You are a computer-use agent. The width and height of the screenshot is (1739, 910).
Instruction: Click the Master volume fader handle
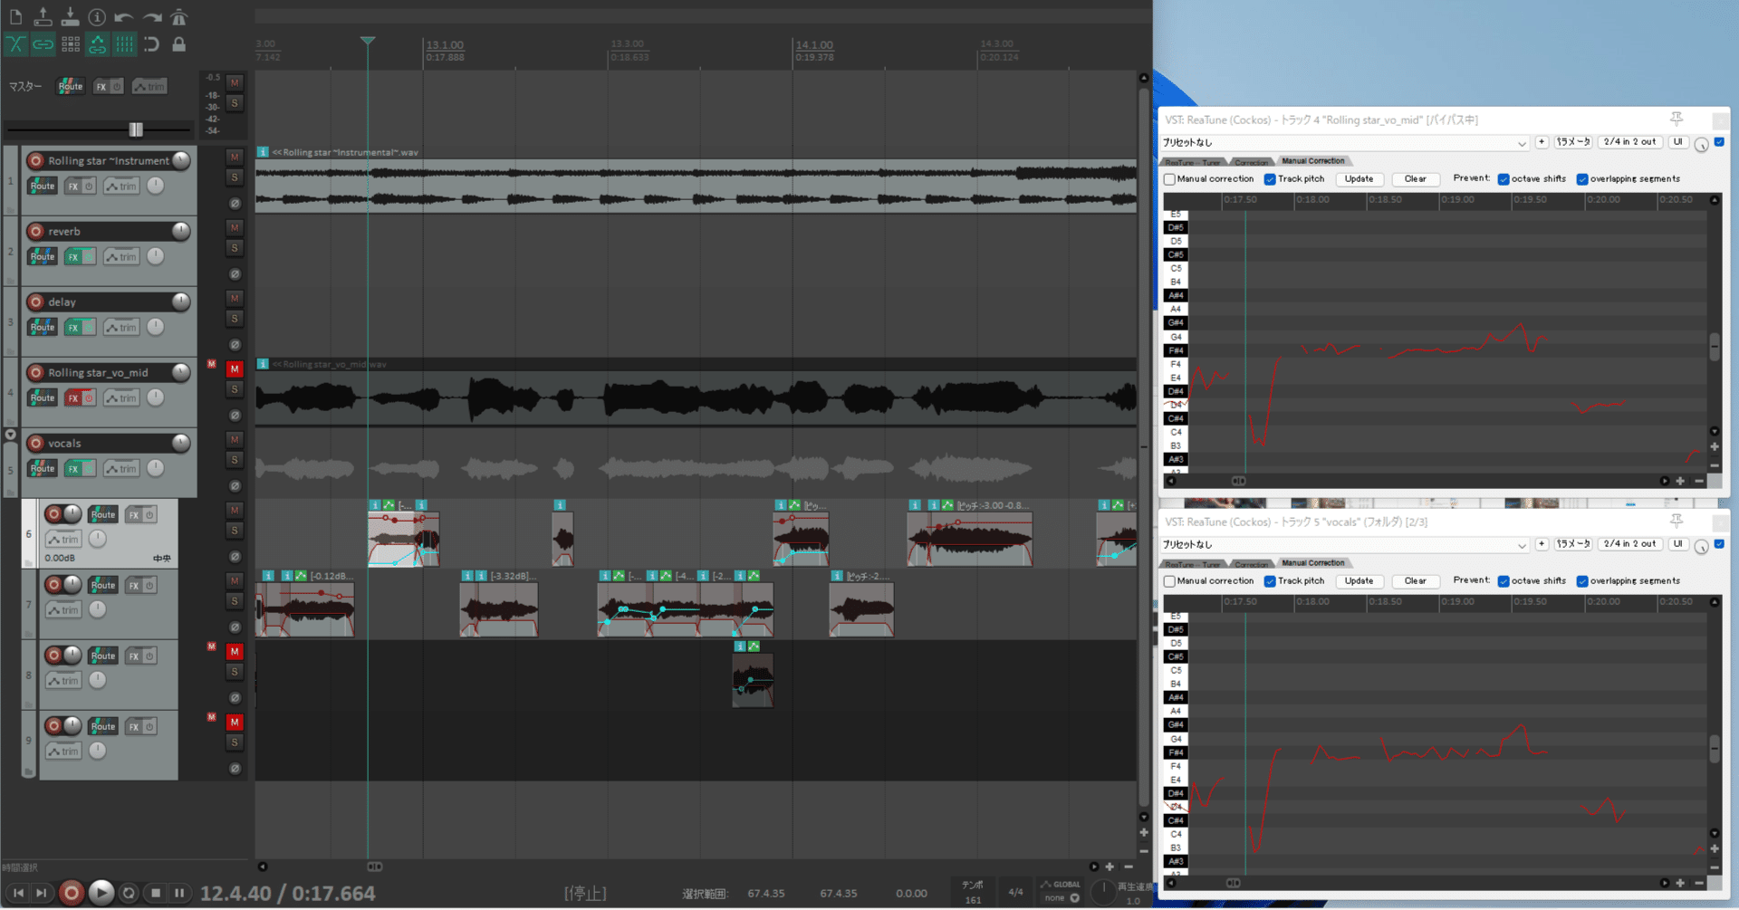pyautogui.click(x=136, y=129)
